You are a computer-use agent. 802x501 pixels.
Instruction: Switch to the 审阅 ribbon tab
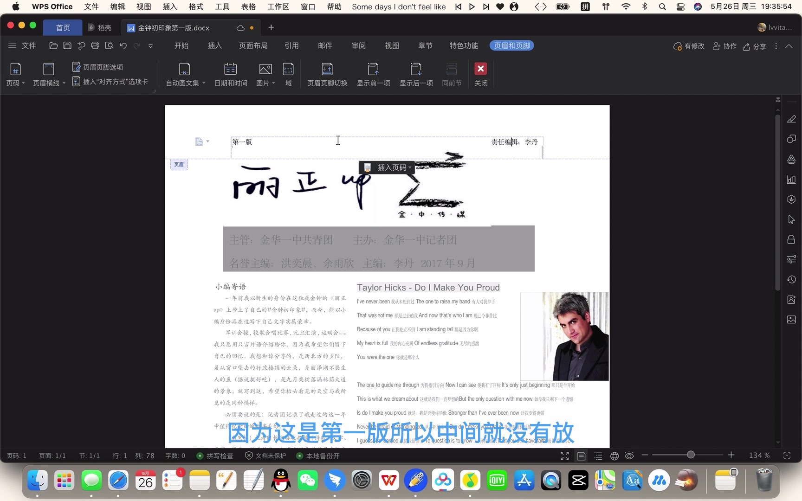click(x=358, y=45)
